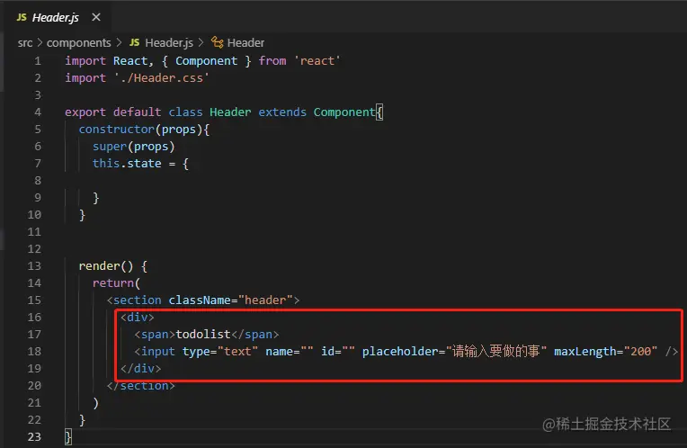Click the id="" attribute on line 18
687x448 pixels.
pos(338,352)
